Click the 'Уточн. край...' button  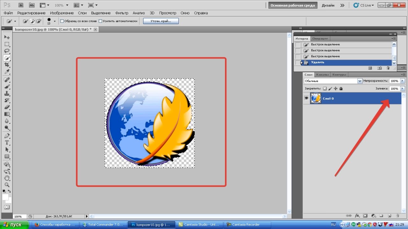(x=161, y=21)
